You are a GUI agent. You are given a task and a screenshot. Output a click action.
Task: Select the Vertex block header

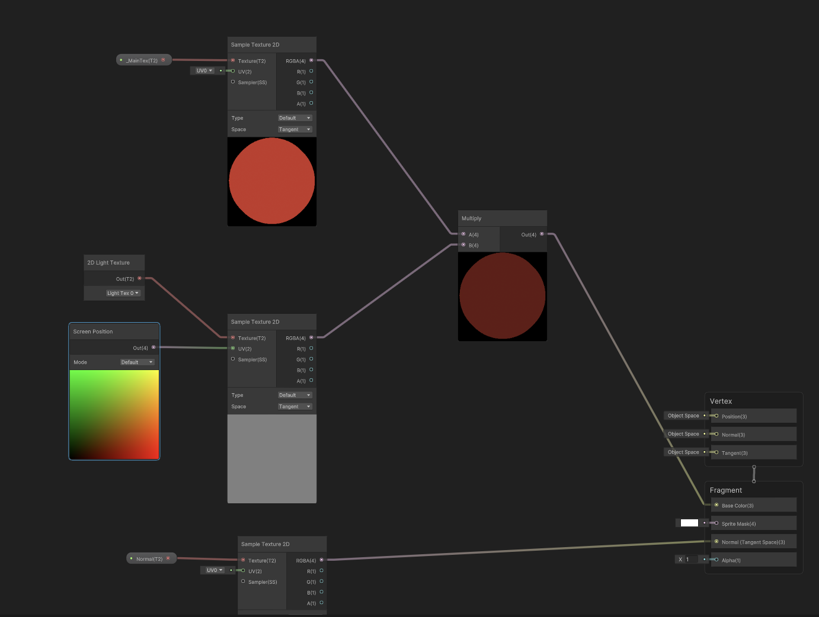coord(721,401)
